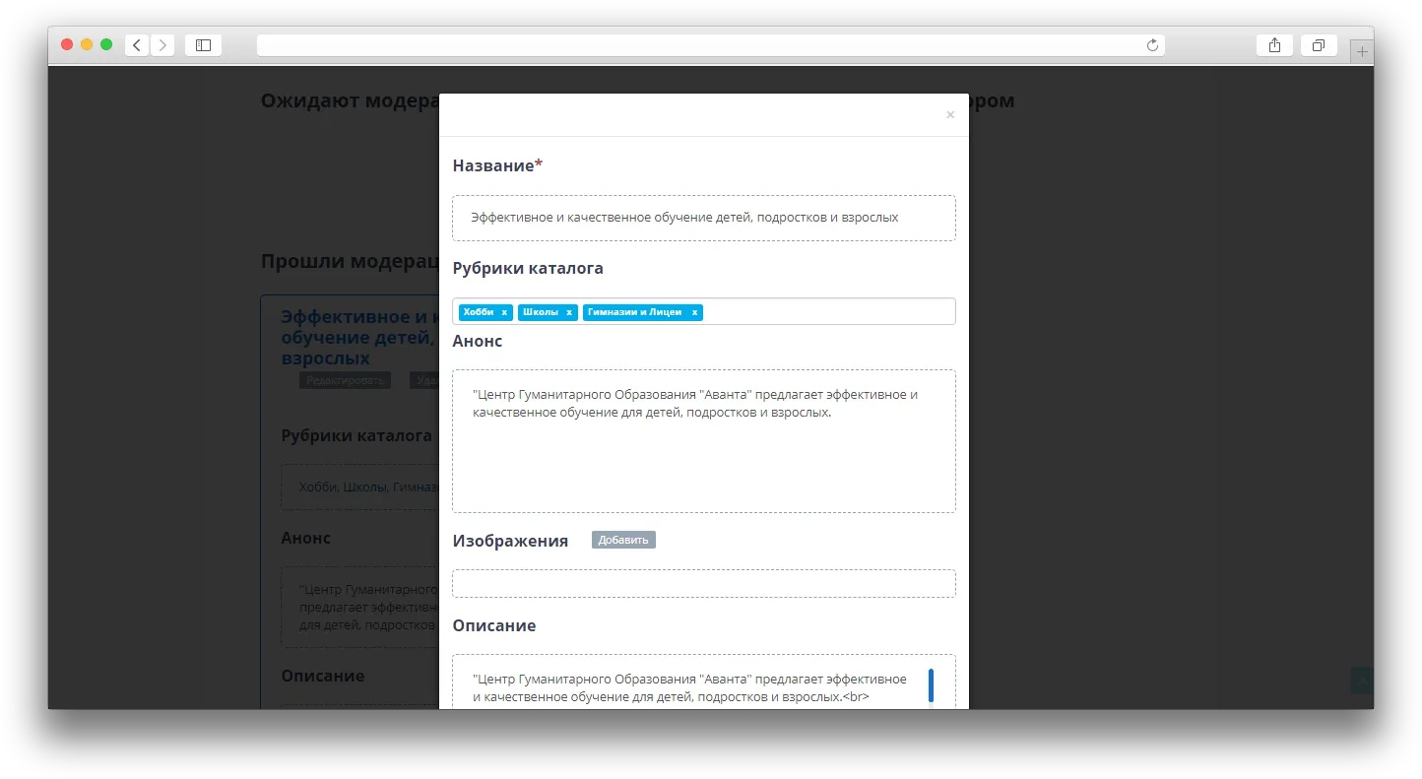Click the Ожидают heading on background page
Screen dimensions: 1422x779
[350, 101]
